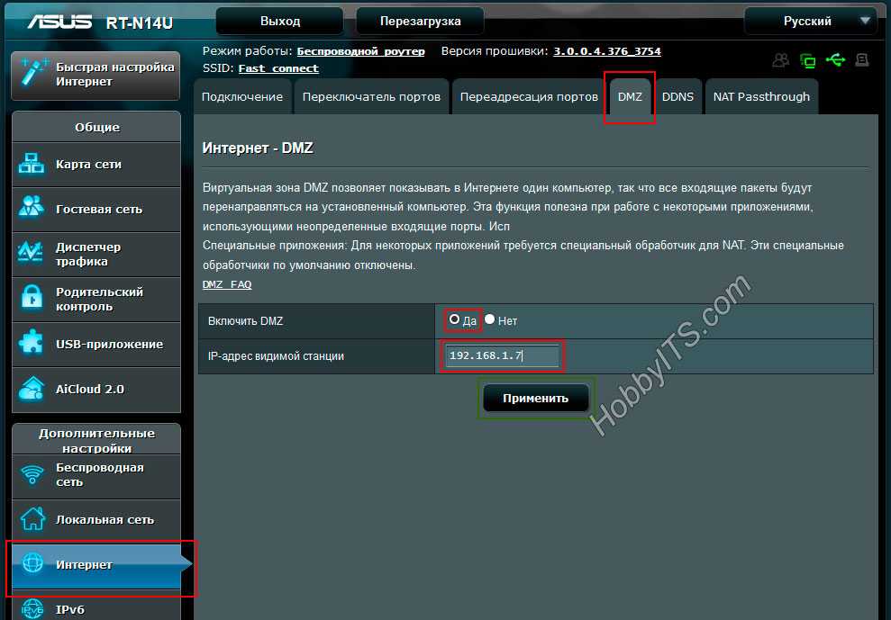The image size is (891, 620).
Task: Open the DMZ_FAQ link
Action: [x=227, y=284]
